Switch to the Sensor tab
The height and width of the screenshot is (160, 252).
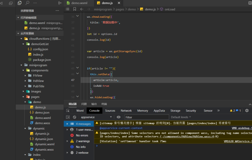pyautogui.click(x=208, y=110)
